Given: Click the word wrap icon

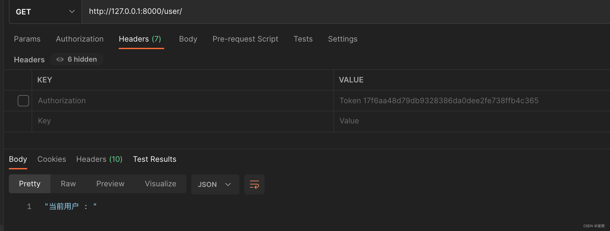Looking at the screenshot, I should click(254, 184).
